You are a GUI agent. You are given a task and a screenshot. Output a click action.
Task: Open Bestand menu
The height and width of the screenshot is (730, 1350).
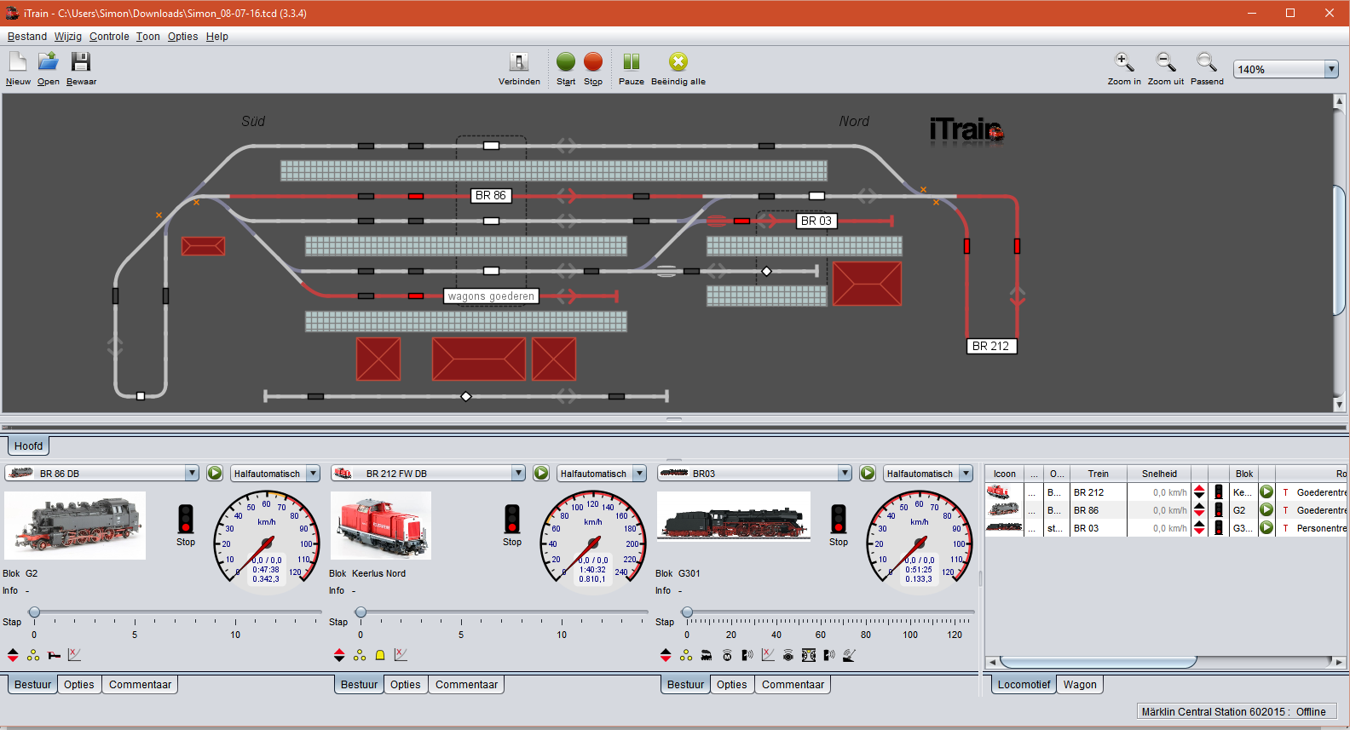[27, 37]
